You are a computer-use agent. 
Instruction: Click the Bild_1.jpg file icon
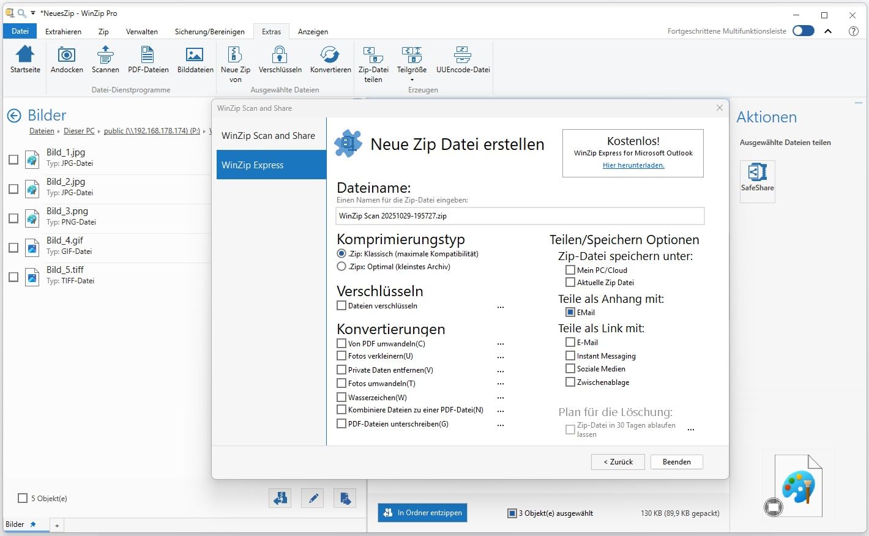[x=32, y=159]
